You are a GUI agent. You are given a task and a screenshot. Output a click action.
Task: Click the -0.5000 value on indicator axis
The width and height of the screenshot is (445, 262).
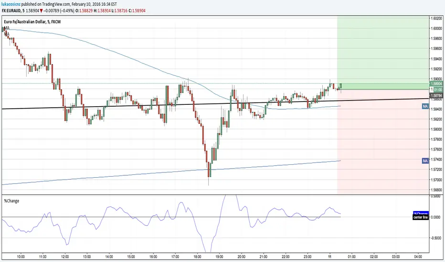tap(435, 238)
